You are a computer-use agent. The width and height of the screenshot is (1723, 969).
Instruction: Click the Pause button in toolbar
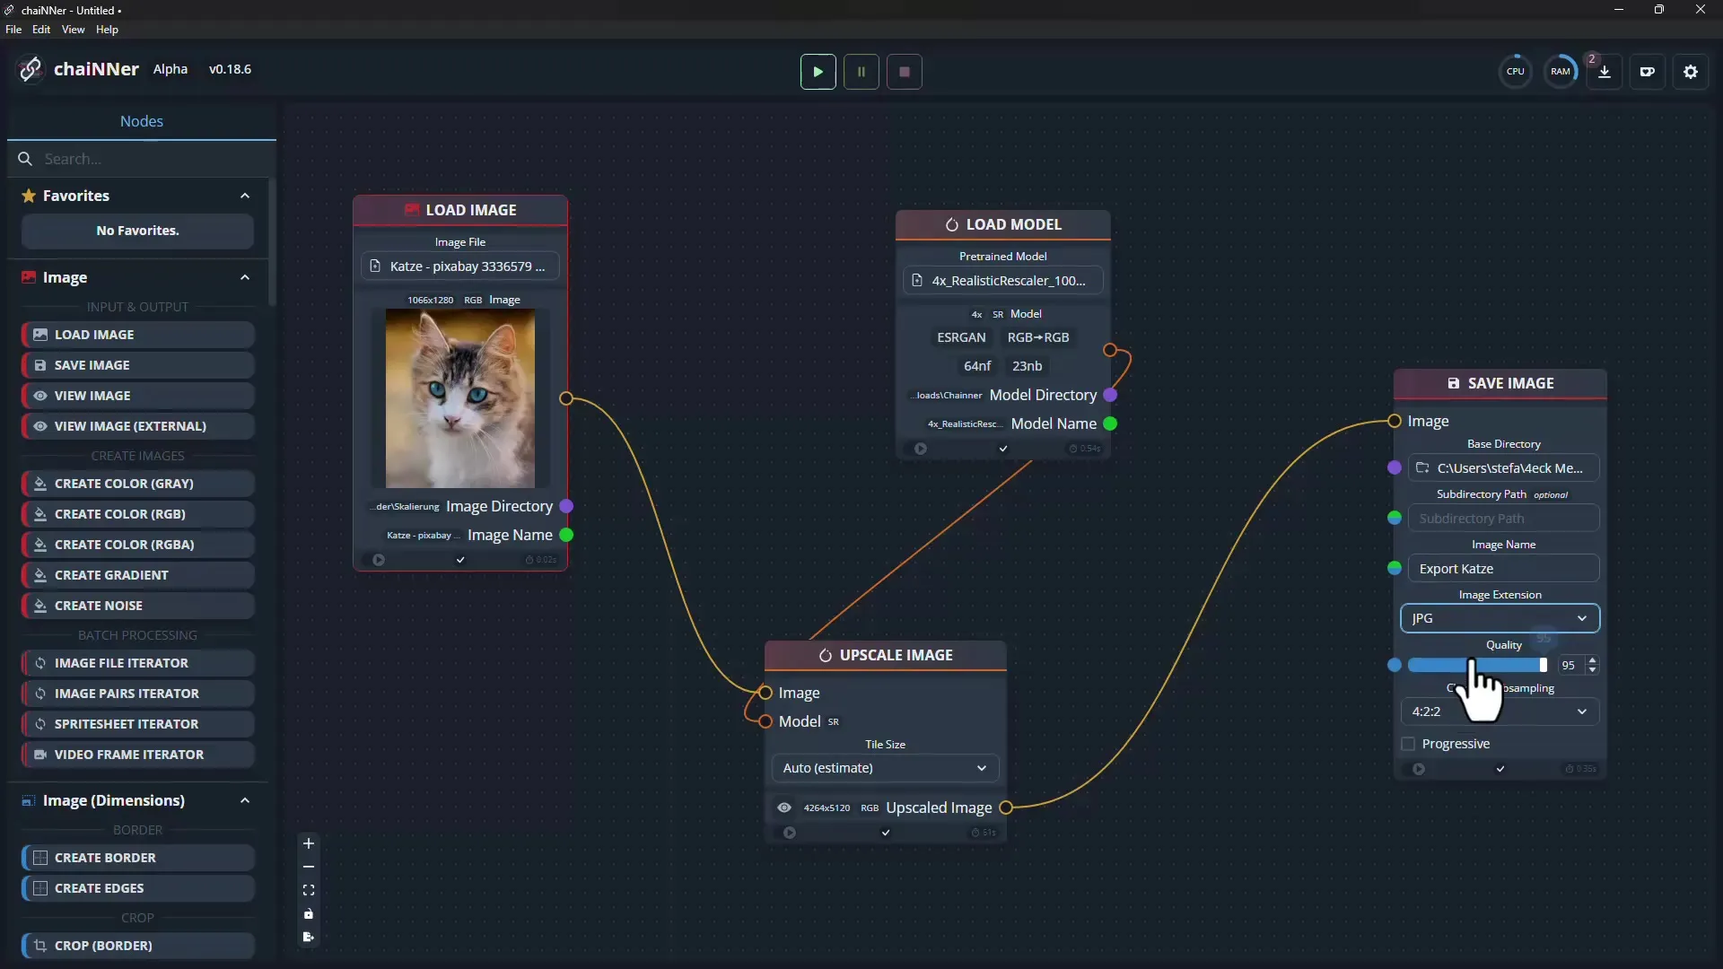tap(861, 71)
